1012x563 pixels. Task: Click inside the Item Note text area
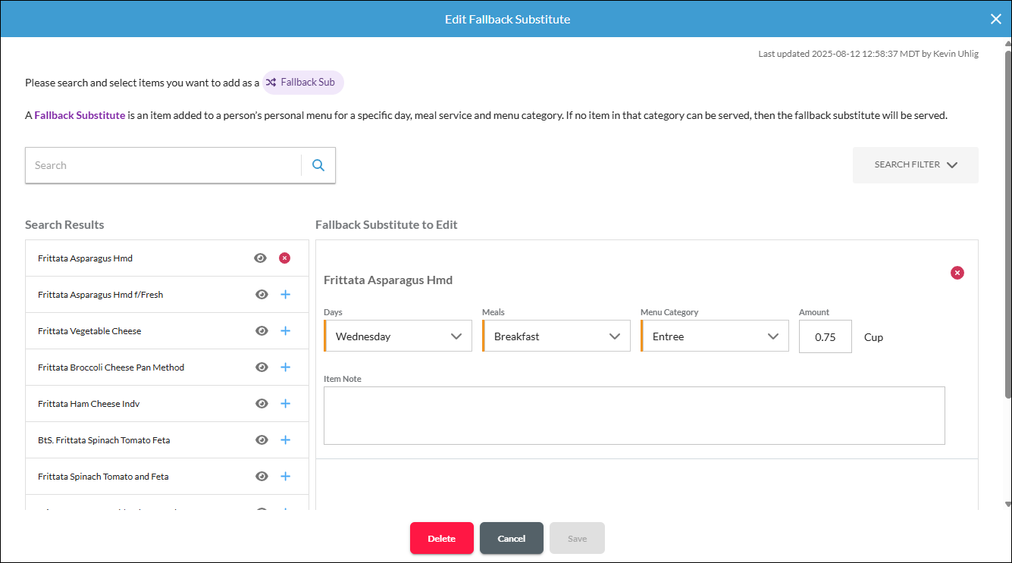click(634, 415)
